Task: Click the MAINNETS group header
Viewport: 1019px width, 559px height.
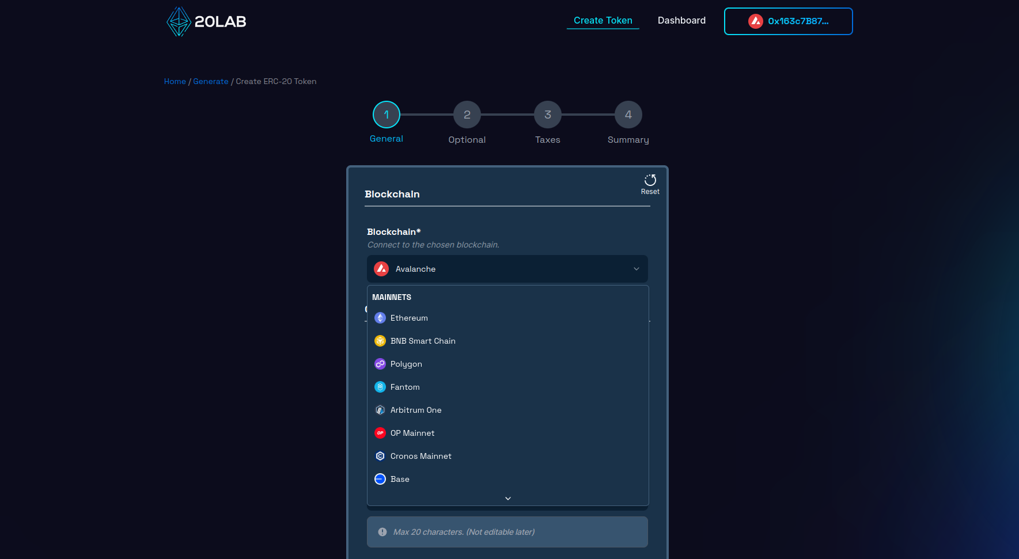Action: (x=392, y=297)
